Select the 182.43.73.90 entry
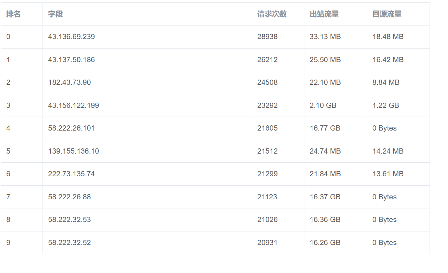448x273 pixels. pos(69,82)
